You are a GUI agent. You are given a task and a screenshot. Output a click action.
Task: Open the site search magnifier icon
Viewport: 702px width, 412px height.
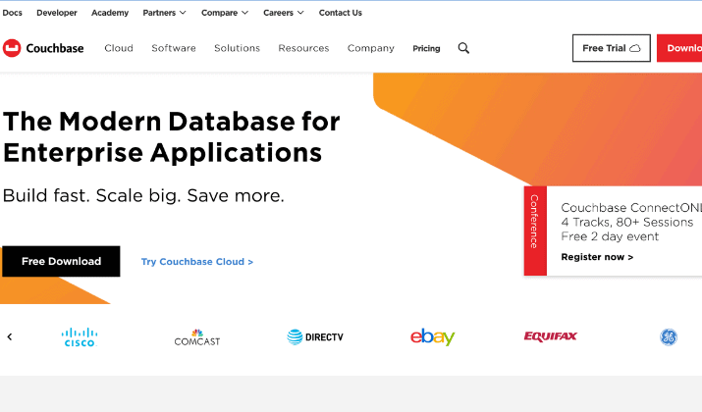[x=463, y=48]
